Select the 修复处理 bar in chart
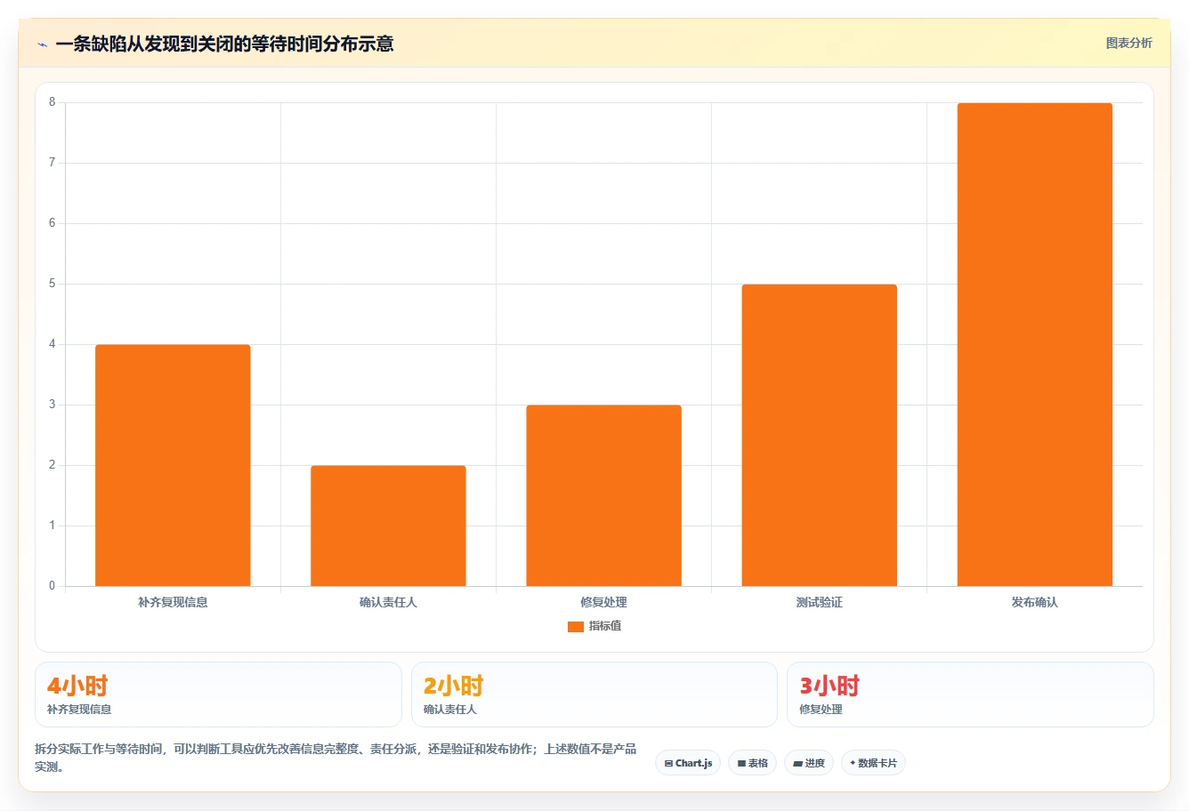The image size is (1189, 811). [603, 495]
